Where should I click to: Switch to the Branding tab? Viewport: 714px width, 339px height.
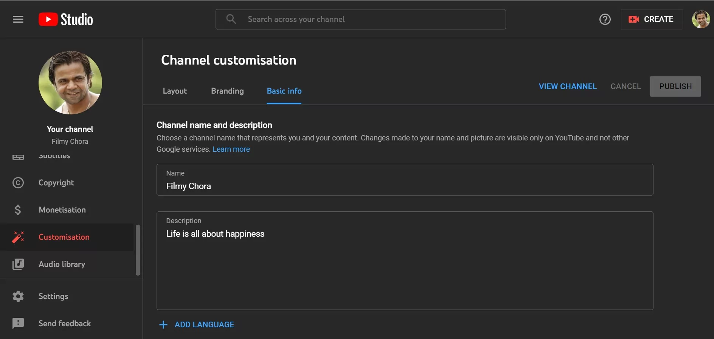coord(227,91)
